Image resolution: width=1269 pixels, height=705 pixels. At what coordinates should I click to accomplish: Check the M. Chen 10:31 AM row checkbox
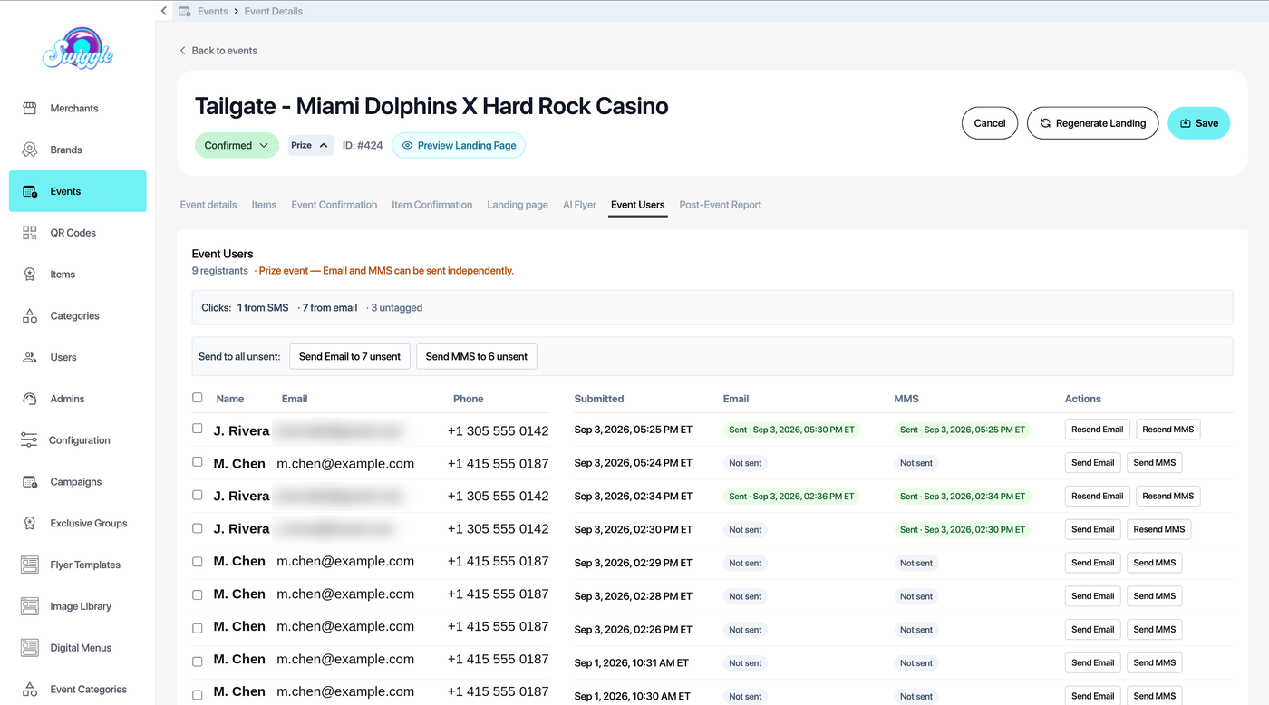198,662
